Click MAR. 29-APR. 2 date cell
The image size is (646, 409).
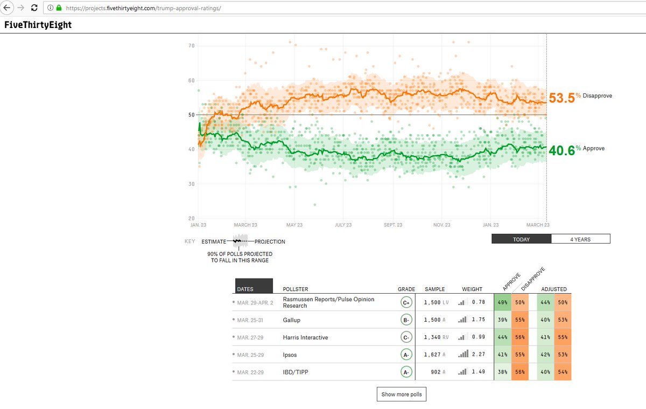pyautogui.click(x=255, y=303)
